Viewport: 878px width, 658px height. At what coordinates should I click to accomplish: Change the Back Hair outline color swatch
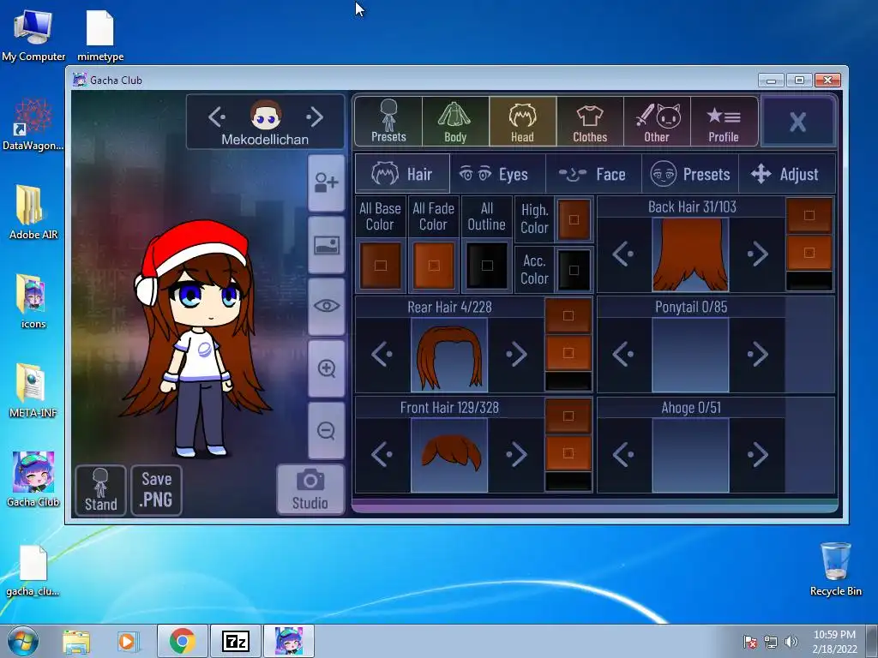point(809,281)
